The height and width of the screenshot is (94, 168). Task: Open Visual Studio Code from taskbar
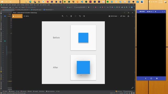click(x=82, y=2)
